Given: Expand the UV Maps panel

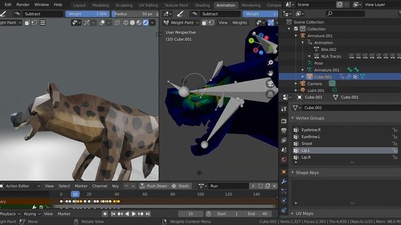Looking at the screenshot, I should (293, 213).
